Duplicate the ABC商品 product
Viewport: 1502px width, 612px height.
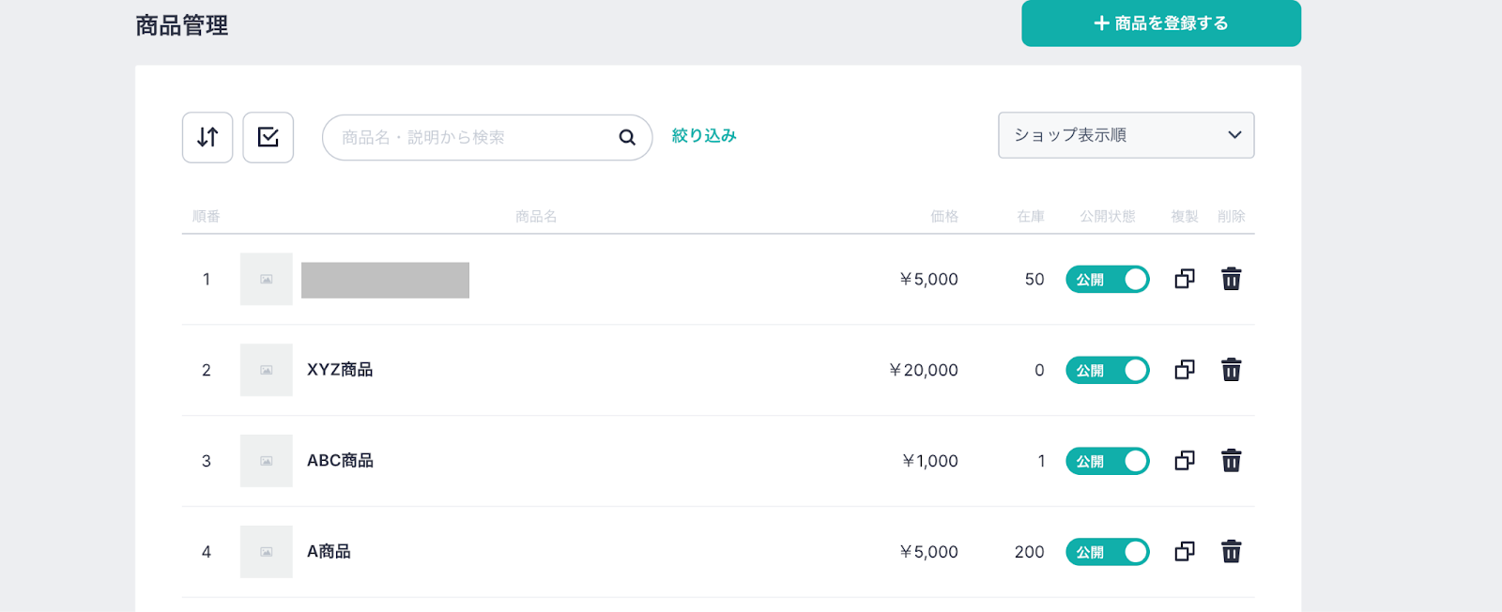[1185, 461]
